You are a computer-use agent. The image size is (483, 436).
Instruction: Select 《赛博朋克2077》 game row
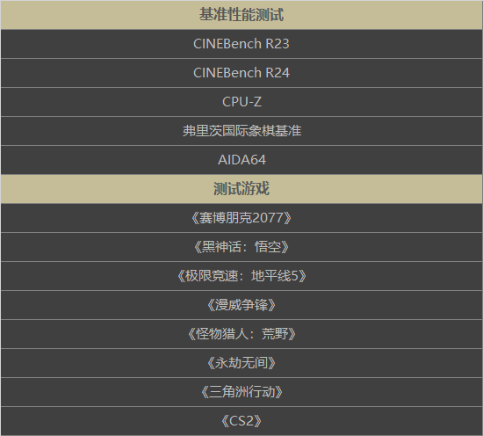(241, 218)
